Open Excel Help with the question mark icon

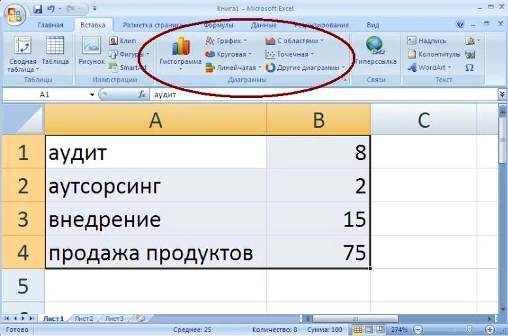tap(460, 24)
